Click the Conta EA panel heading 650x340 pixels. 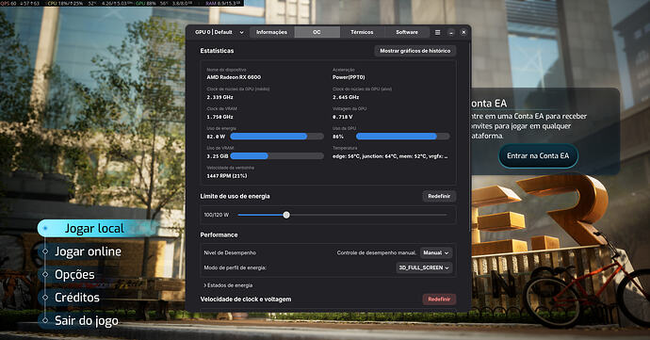coord(489,104)
